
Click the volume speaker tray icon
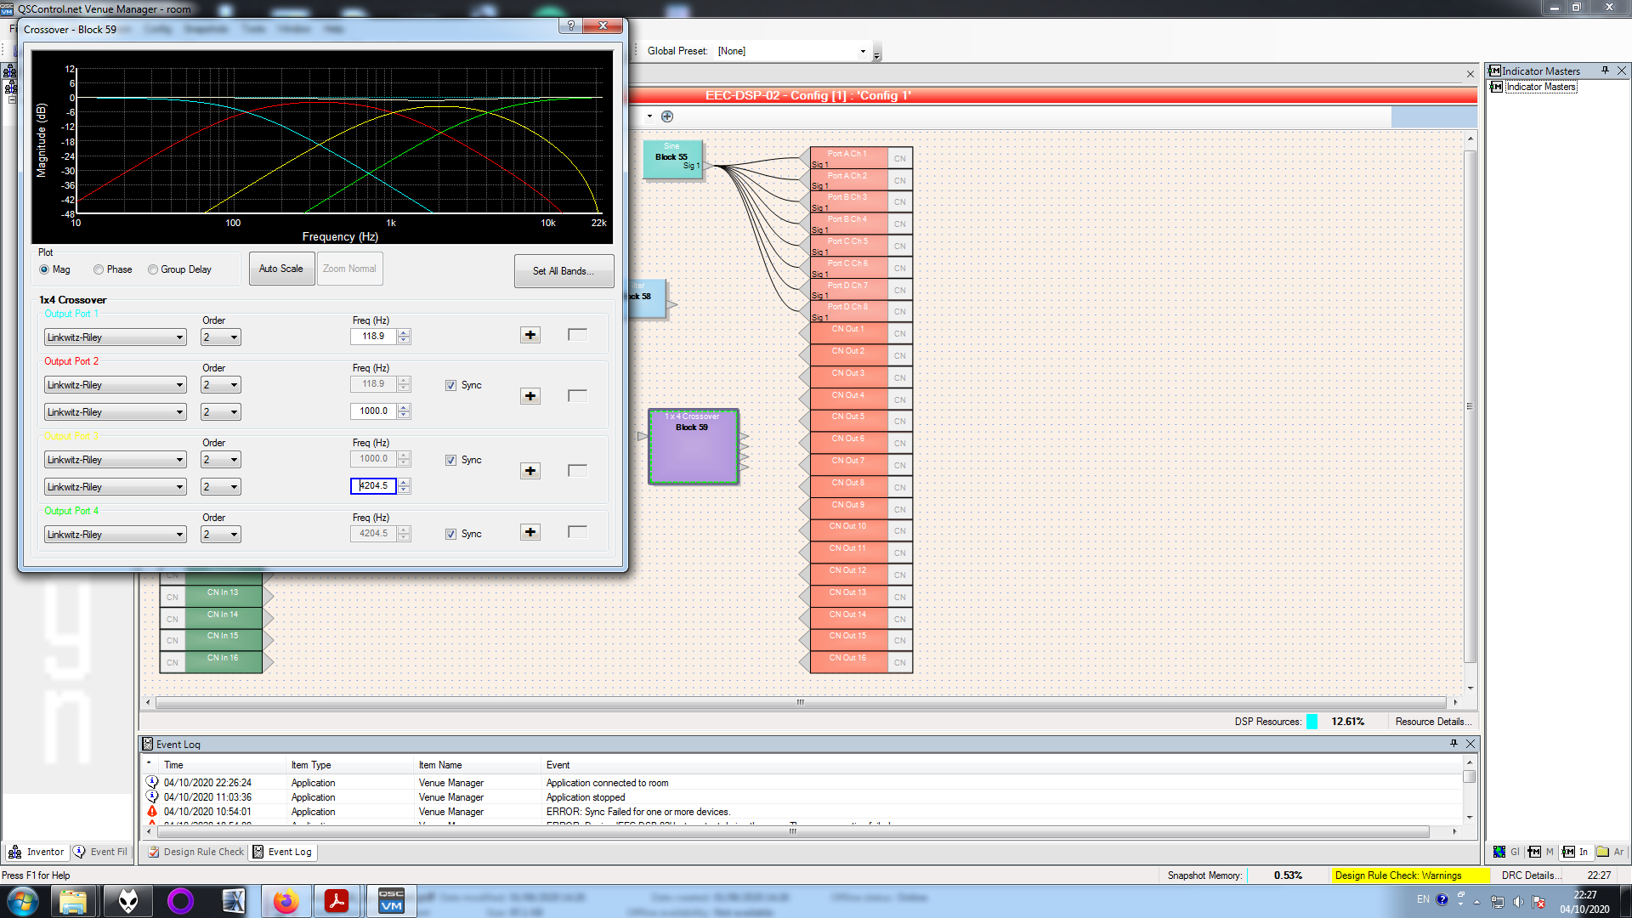[x=1518, y=901]
